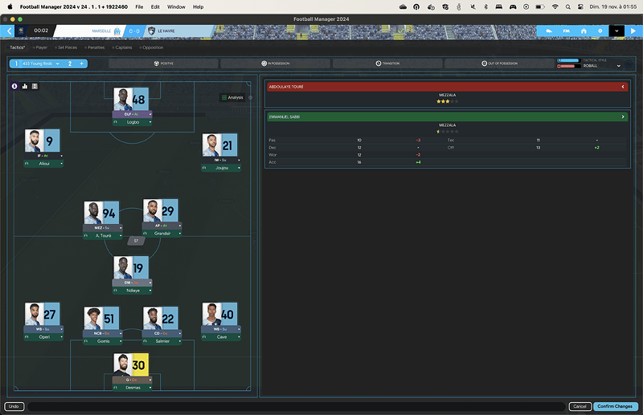Click the Transition clock icon
Screen dimensions: 643x415
(x=378, y=63)
